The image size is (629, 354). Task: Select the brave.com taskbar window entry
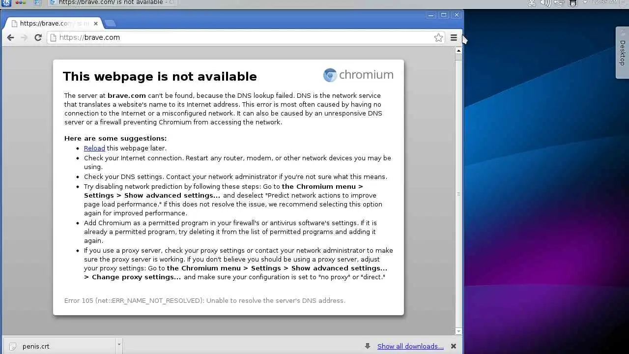tap(113, 2)
